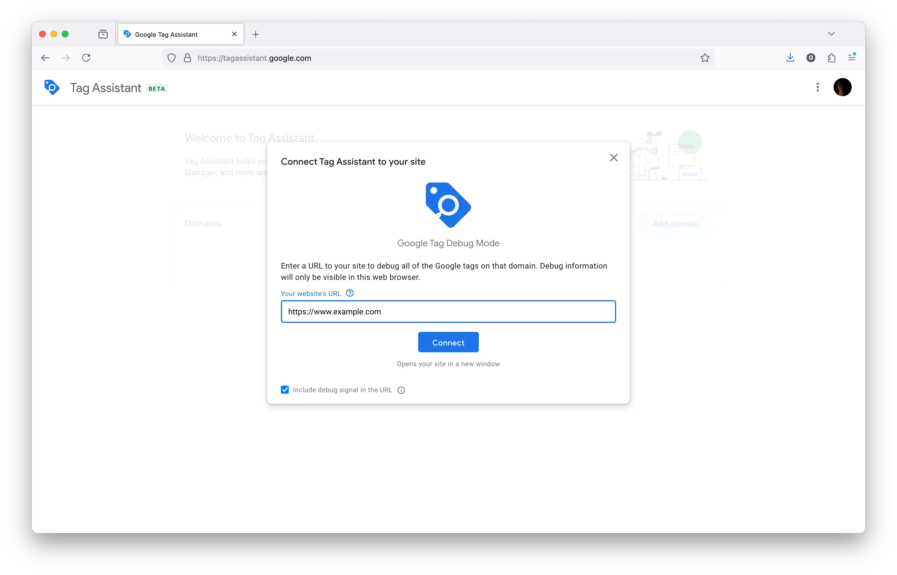Open a new browser tab

[x=256, y=34]
